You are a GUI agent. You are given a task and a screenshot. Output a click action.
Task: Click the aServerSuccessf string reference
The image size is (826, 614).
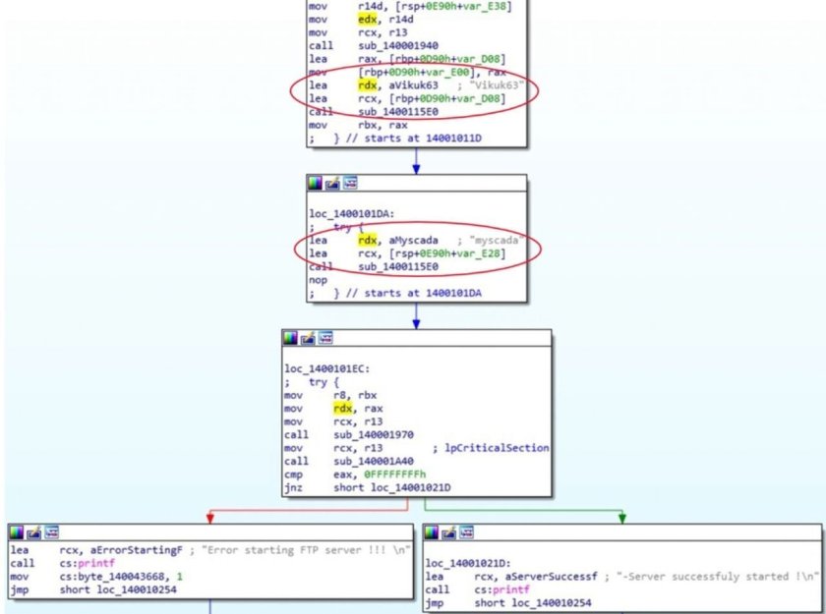point(552,577)
